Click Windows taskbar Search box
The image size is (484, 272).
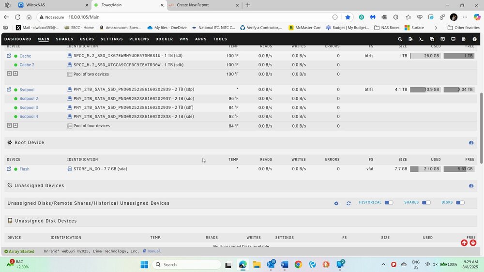187,265
